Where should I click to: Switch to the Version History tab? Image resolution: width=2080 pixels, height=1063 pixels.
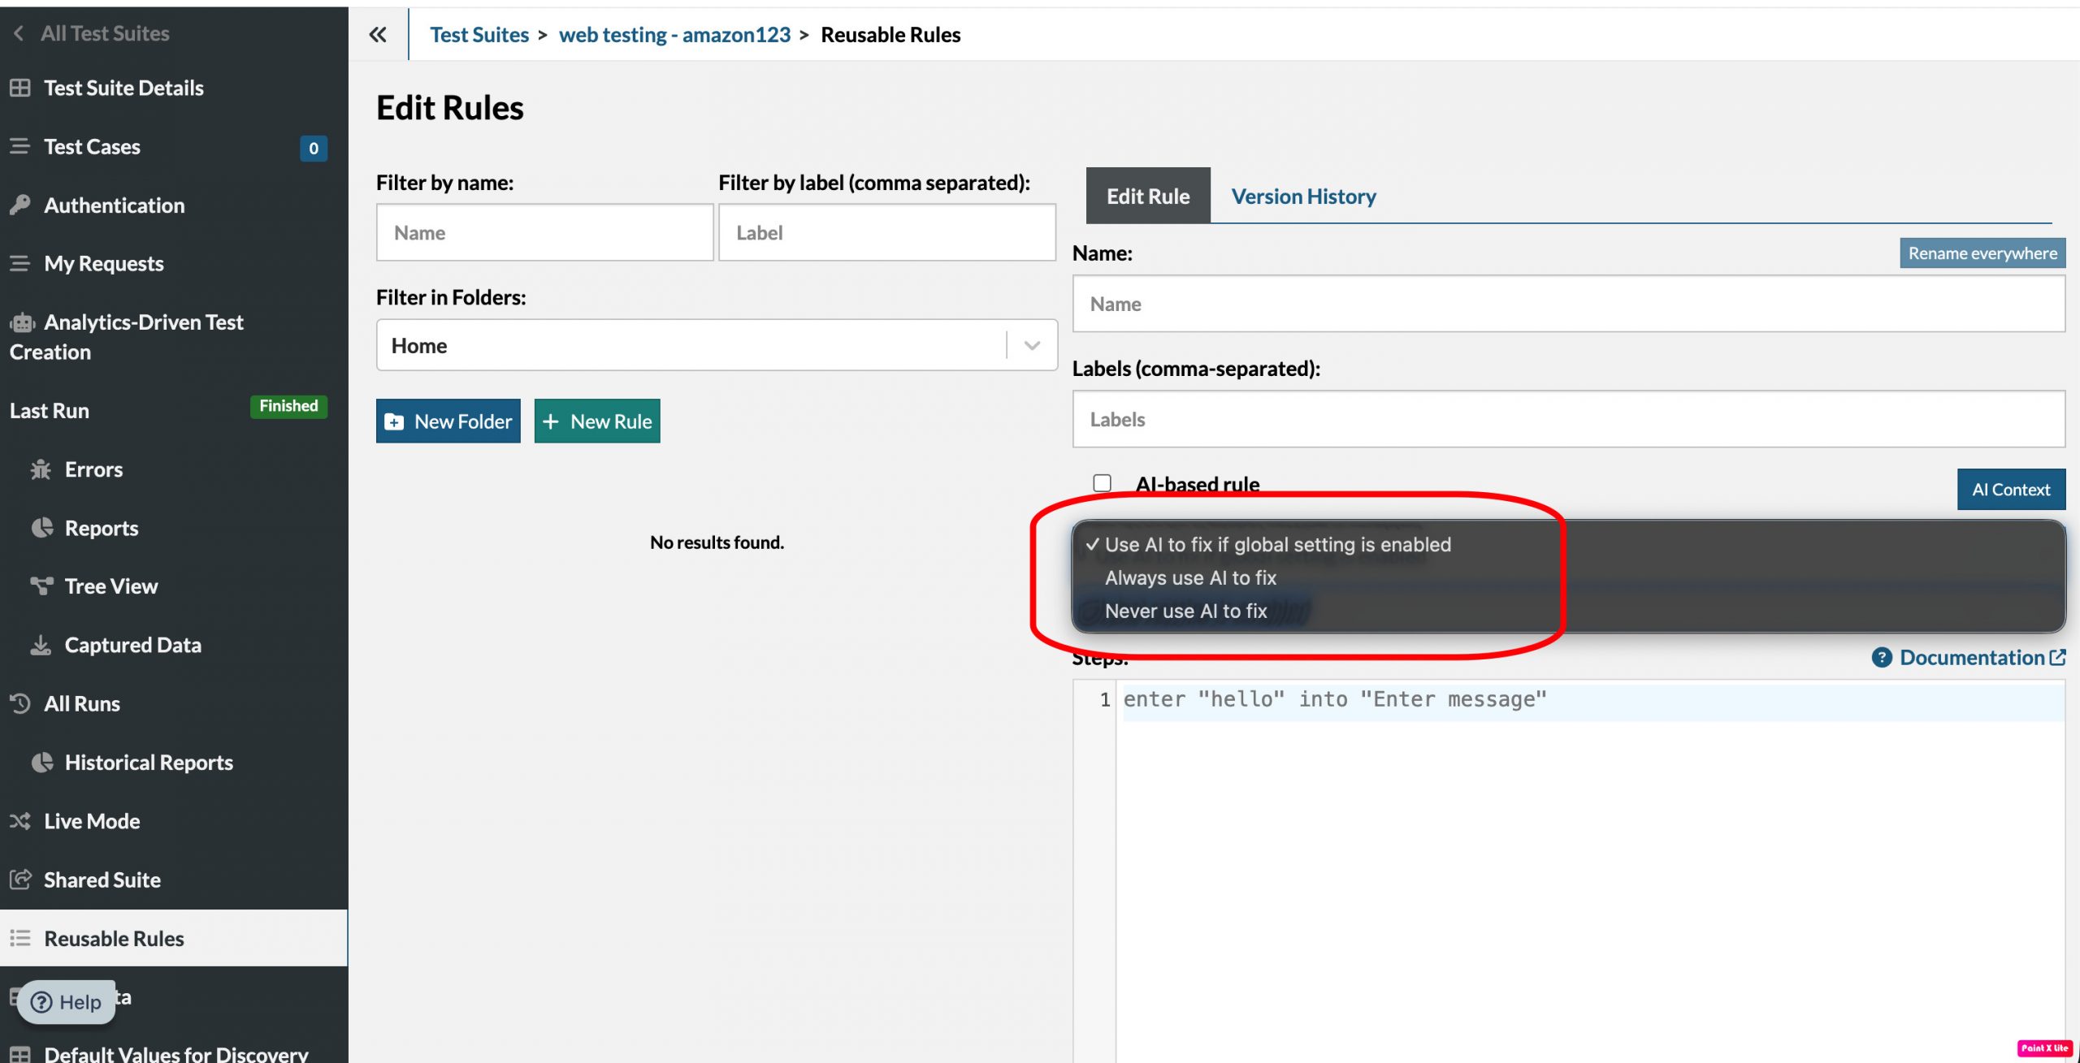pos(1303,197)
